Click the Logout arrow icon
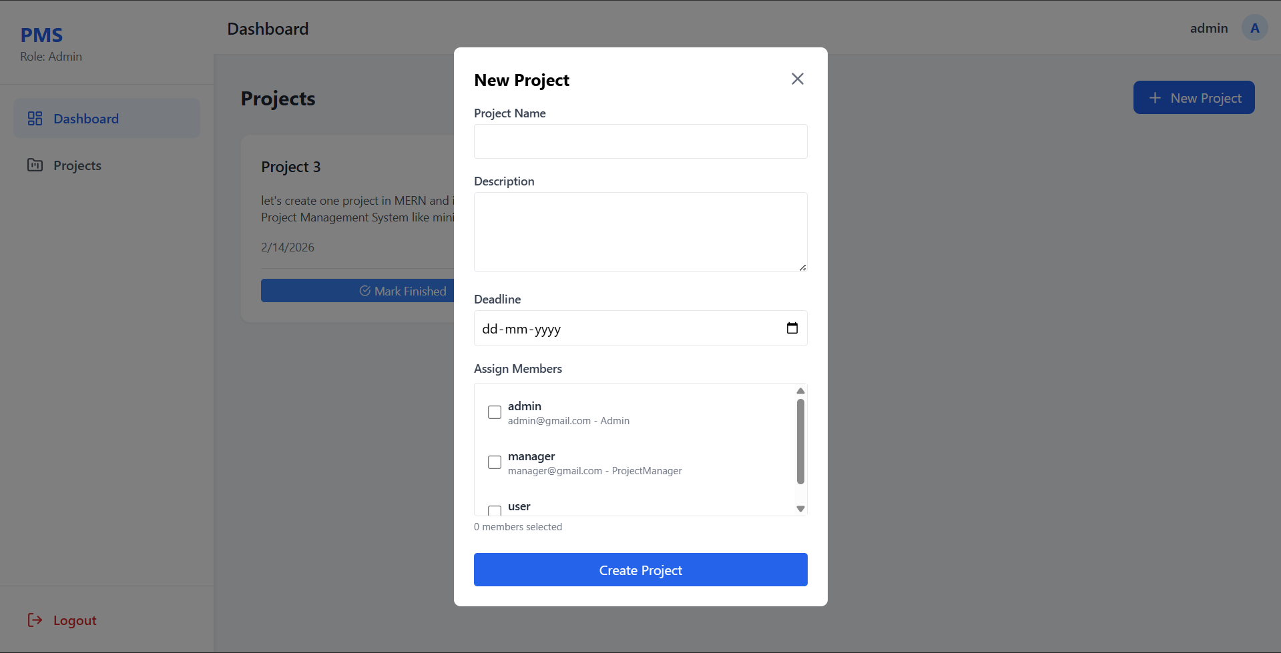1281x653 pixels. (x=35, y=620)
